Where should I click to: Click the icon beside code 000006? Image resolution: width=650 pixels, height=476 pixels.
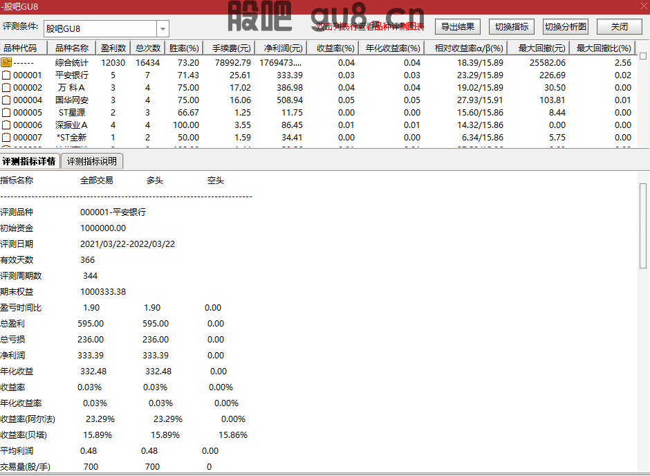(6, 125)
